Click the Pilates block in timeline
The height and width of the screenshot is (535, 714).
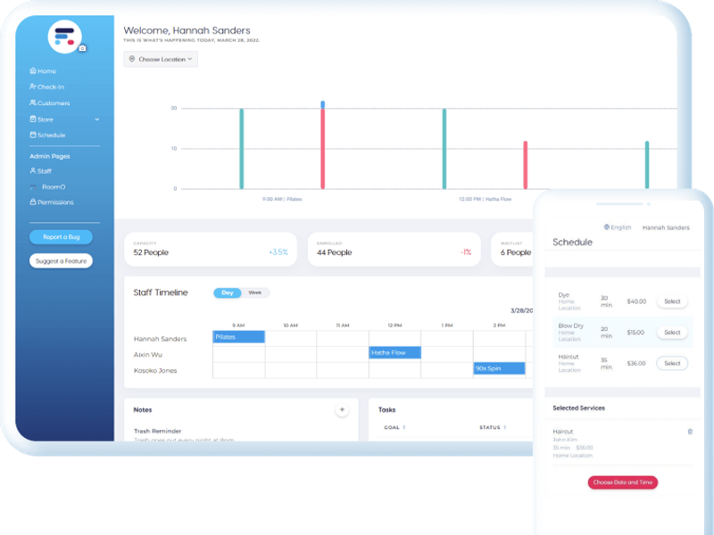[x=238, y=337]
